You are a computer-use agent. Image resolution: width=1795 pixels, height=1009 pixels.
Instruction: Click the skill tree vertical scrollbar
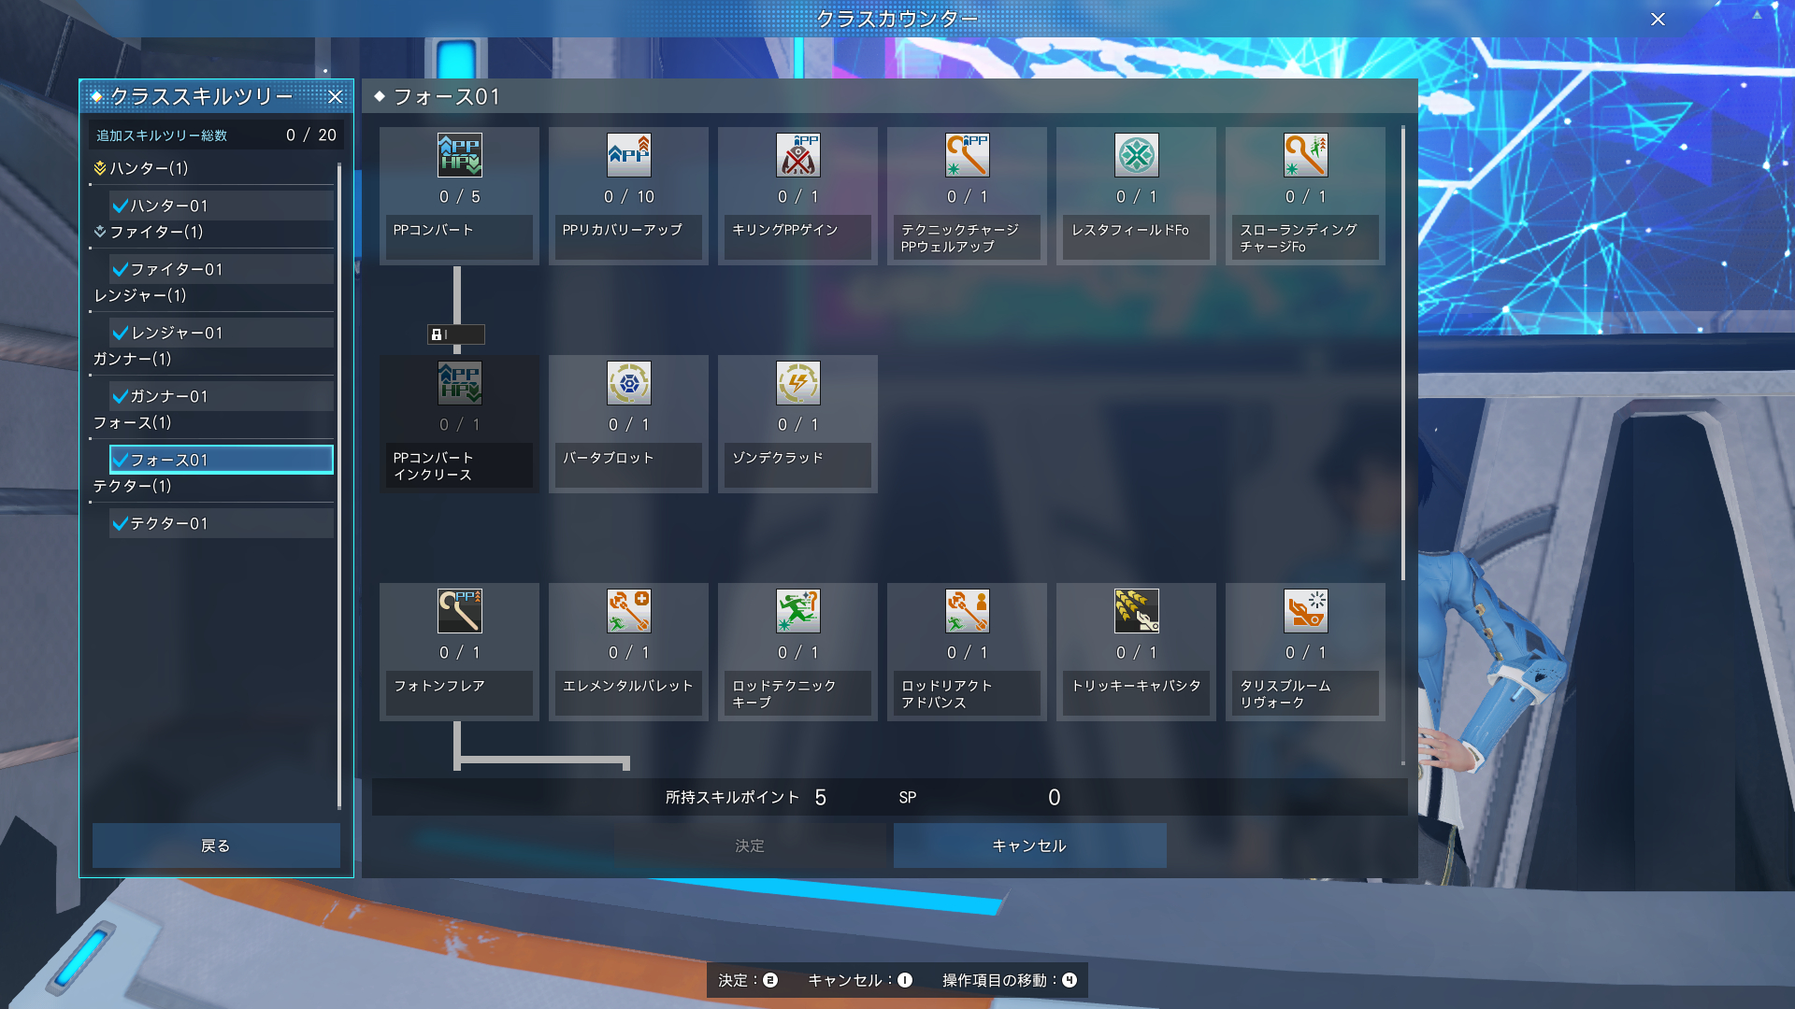point(1403,353)
